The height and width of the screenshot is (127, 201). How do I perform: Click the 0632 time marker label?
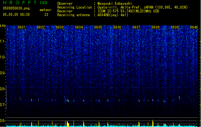pos(41,27)
